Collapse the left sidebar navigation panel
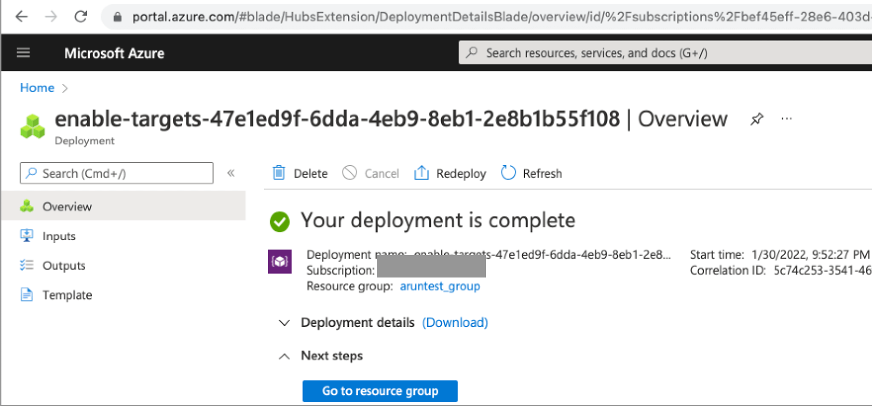This screenshot has width=872, height=406. (x=231, y=173)
